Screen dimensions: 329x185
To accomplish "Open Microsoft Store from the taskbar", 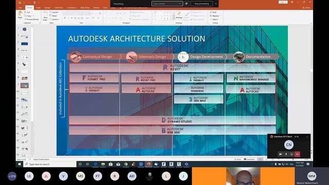I will coord(111,164).
